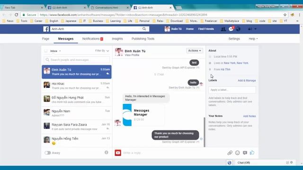This screenshot has height=170, width=303.
Task: Open the account dropdown arrow in header
Action: (255, 29)
